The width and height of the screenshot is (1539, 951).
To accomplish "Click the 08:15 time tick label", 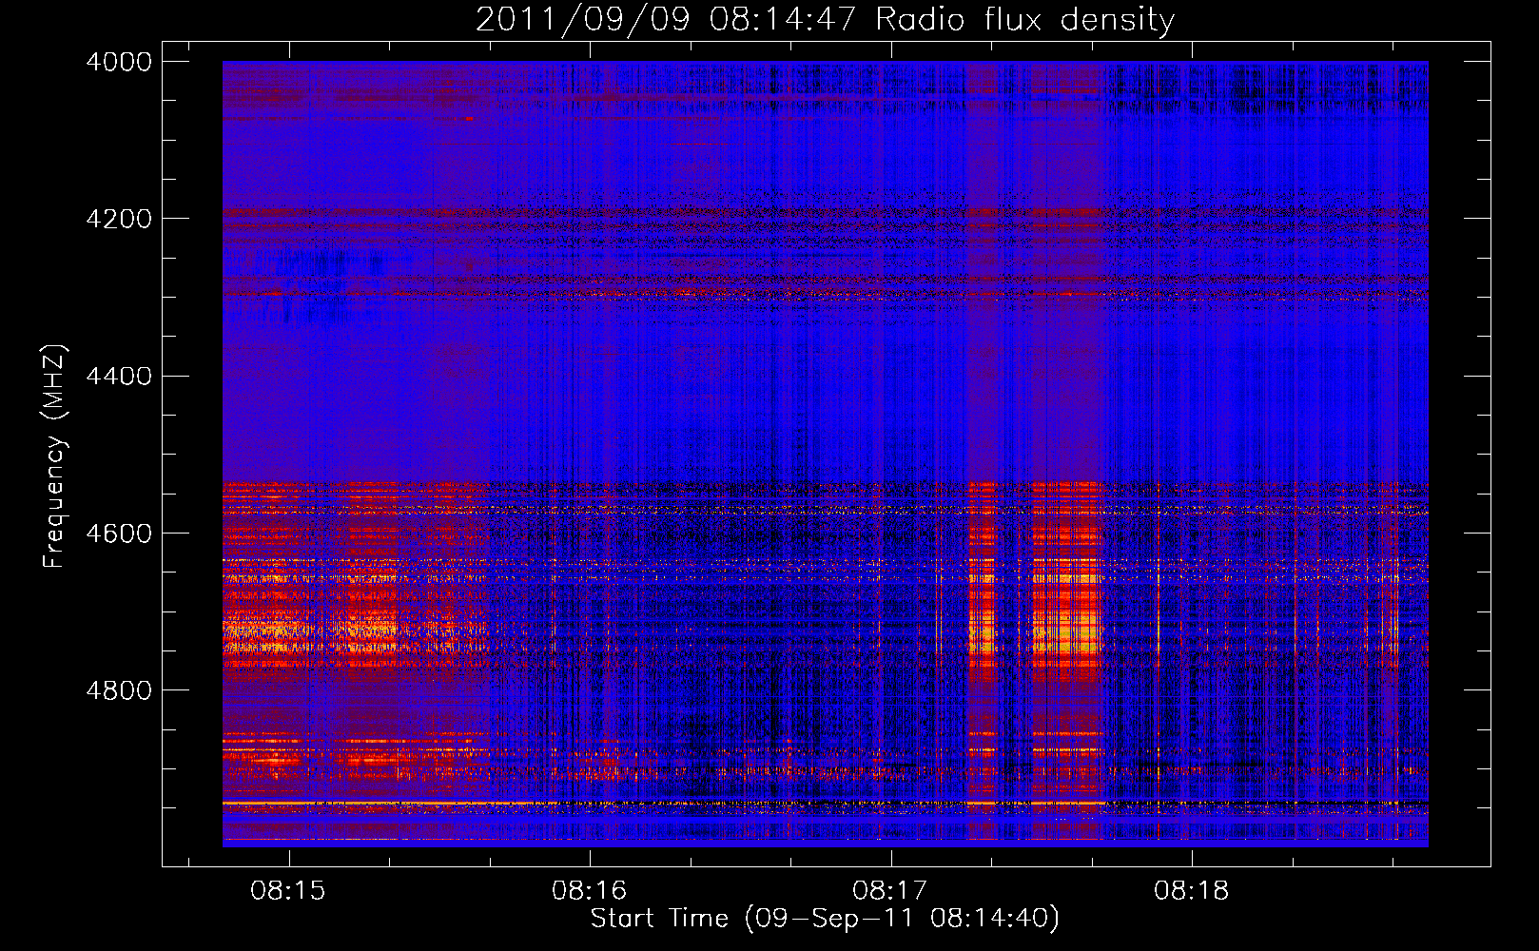I will 288,891.
